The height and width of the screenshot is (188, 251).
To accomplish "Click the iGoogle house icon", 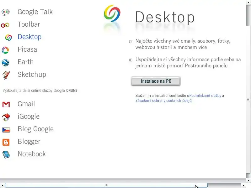I will click(x=6, y=117).
